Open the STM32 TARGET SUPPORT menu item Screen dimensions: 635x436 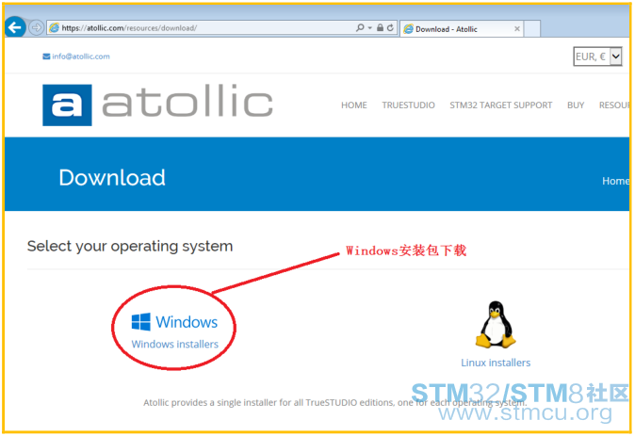tap(501, 105)
